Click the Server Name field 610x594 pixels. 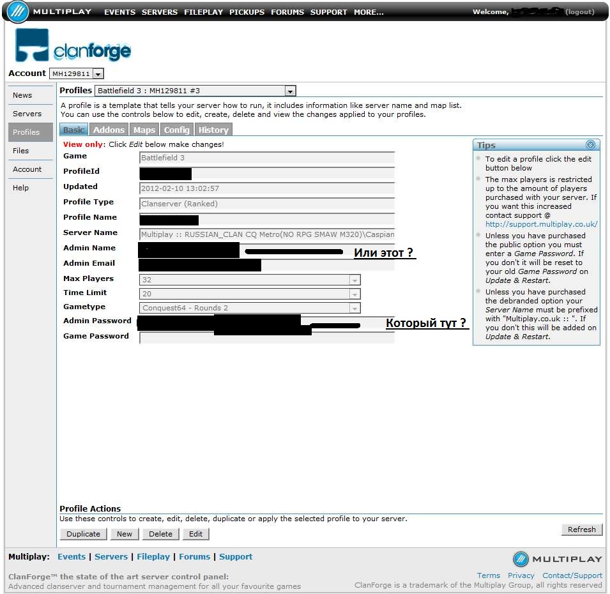[x=267, y=234]
